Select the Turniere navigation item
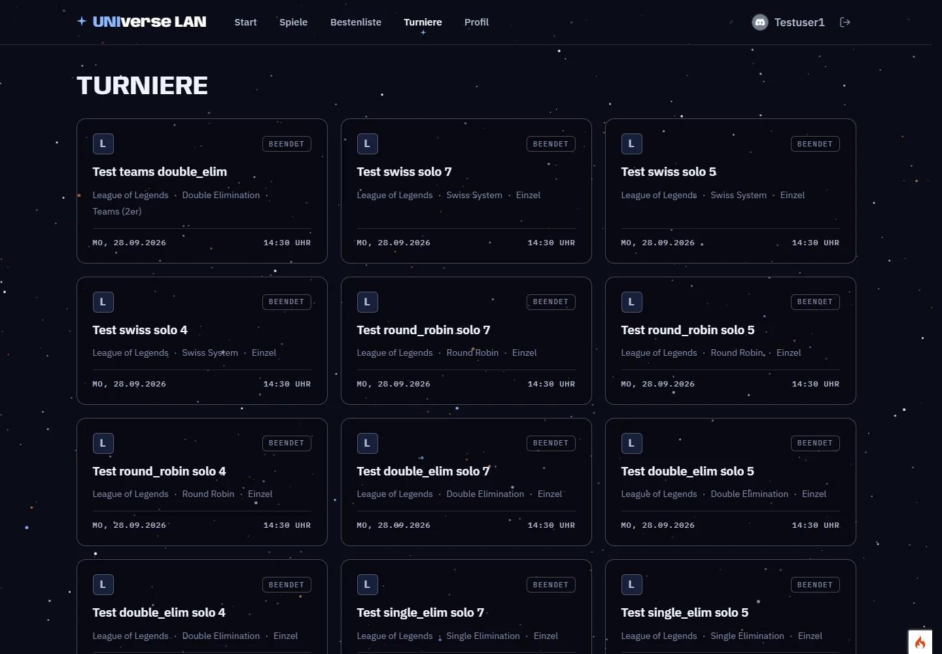The image size is (942, 654). click(x=423, y=22)
